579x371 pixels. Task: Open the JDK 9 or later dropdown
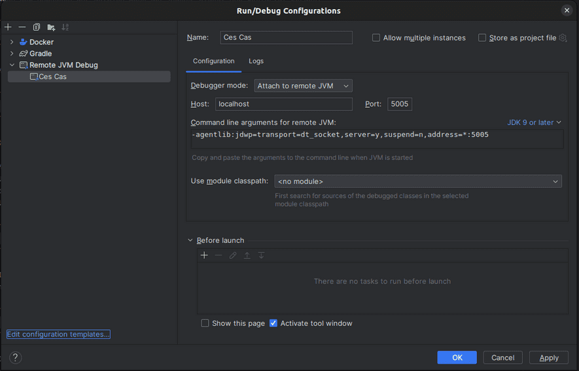(x=534, y=122)
